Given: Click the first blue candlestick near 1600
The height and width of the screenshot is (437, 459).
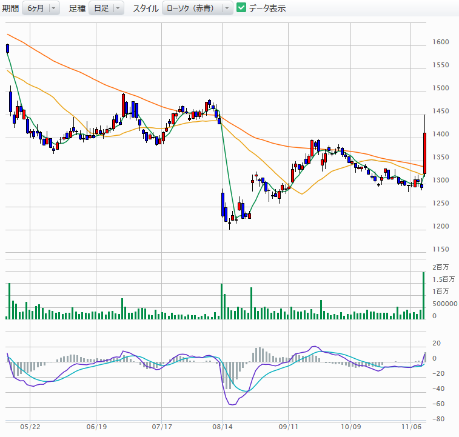Looking at the screenshot, I should click(8, 48).
